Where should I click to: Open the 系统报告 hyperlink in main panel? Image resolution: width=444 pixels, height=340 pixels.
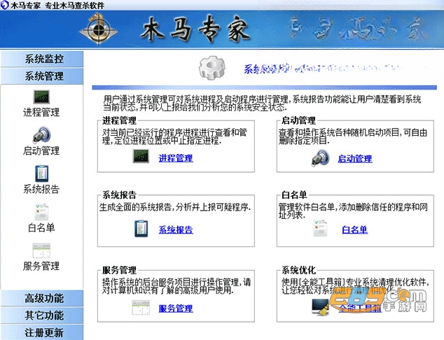(x=176, y=229)
